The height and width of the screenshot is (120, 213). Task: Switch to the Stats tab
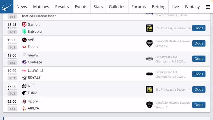(x=98, y=7)
